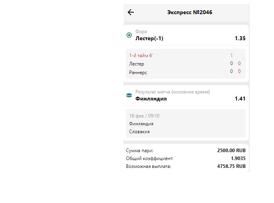Click the blue hockey puck icon

pyautogui.click(x=129, y=95)
